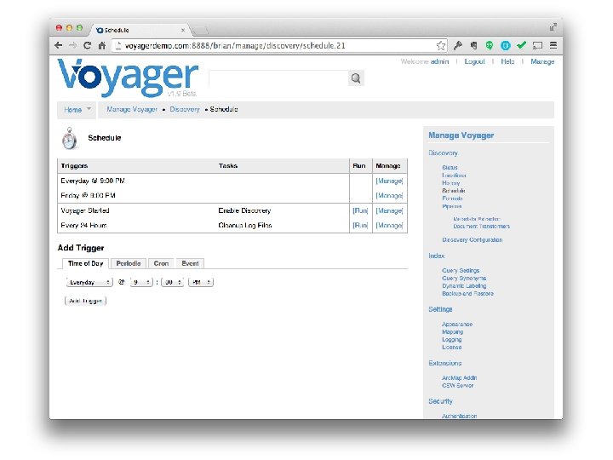613x460 pixels.
Task: Click Manage for Everyday @ 9:00 PM
Action: click(x=389, y=181)
